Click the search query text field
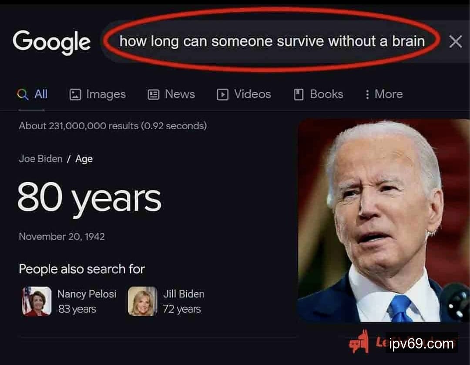Image resolution: width=470 pixels, height=365 pixels. pos(272,41)
